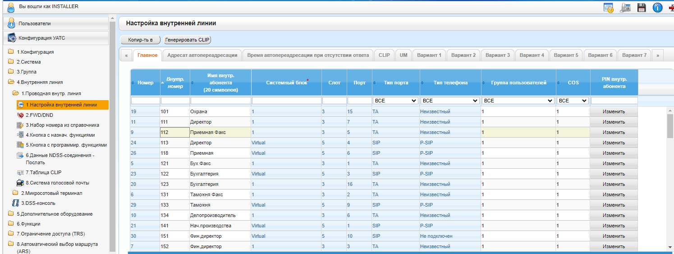Screen dimensions: 674x254
Task: Click icon for 1.Настройка внутренней линии
Action: [x=20, y=105]
